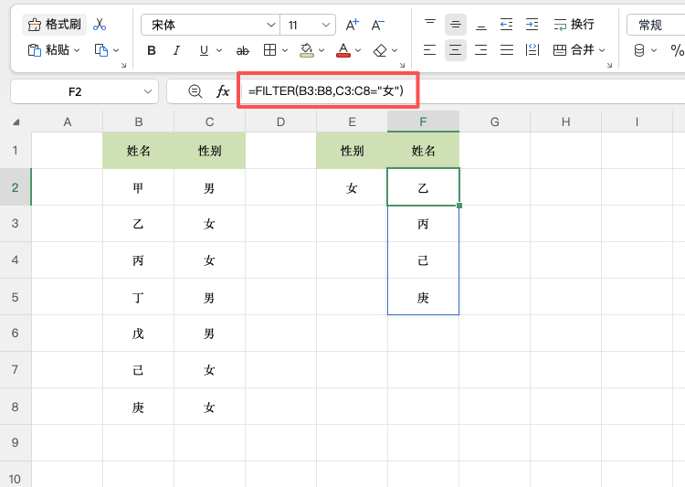The image size is (685, 487).
Task: Click cell F5 containing 庚
Action: [x=423, y=297]
